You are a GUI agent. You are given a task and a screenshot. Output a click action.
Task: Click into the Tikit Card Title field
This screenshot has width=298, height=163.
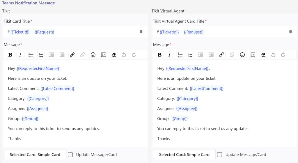pos(87,32)
